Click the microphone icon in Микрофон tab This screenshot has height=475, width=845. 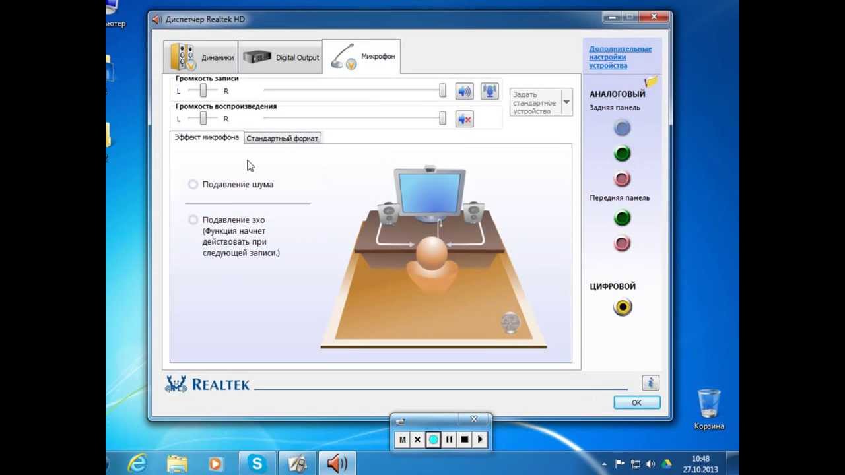[x=343, y=57]
